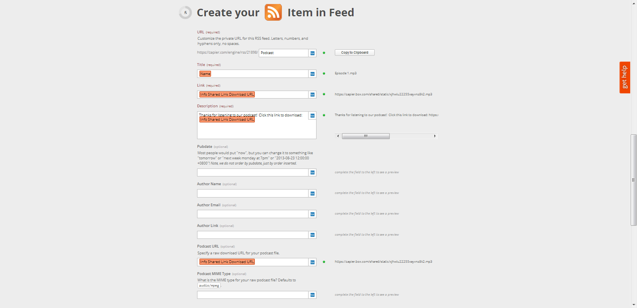Click Box insert icon for Pubdate field
637x308 pixels.
click(x=313, y=172)
